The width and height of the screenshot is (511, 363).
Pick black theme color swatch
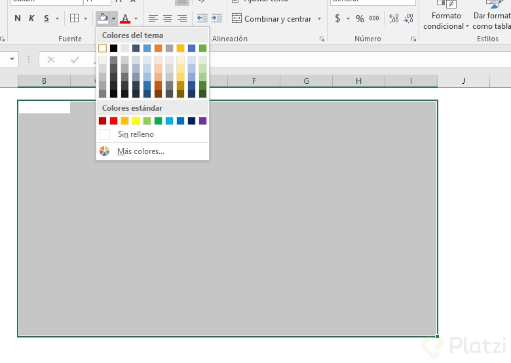point(113,48)
